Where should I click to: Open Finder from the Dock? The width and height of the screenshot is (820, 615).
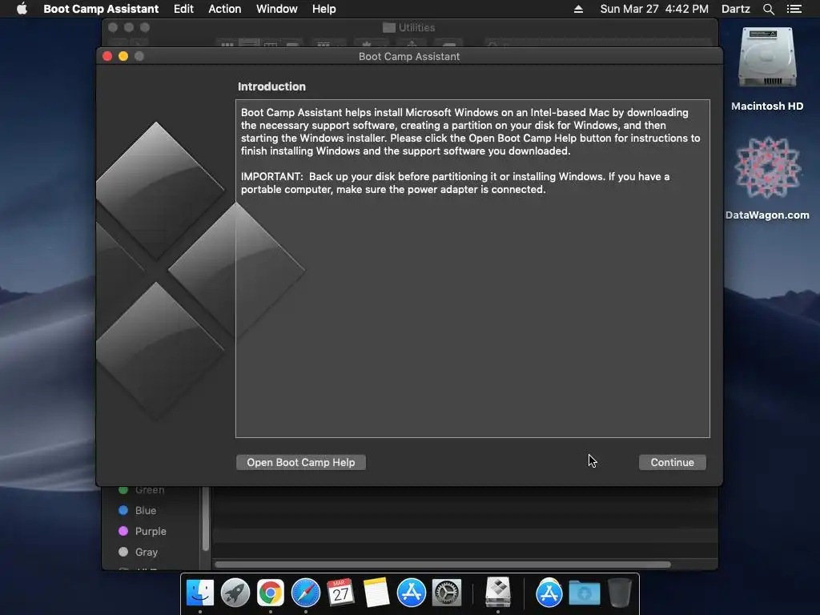click(x=200, y=593)
